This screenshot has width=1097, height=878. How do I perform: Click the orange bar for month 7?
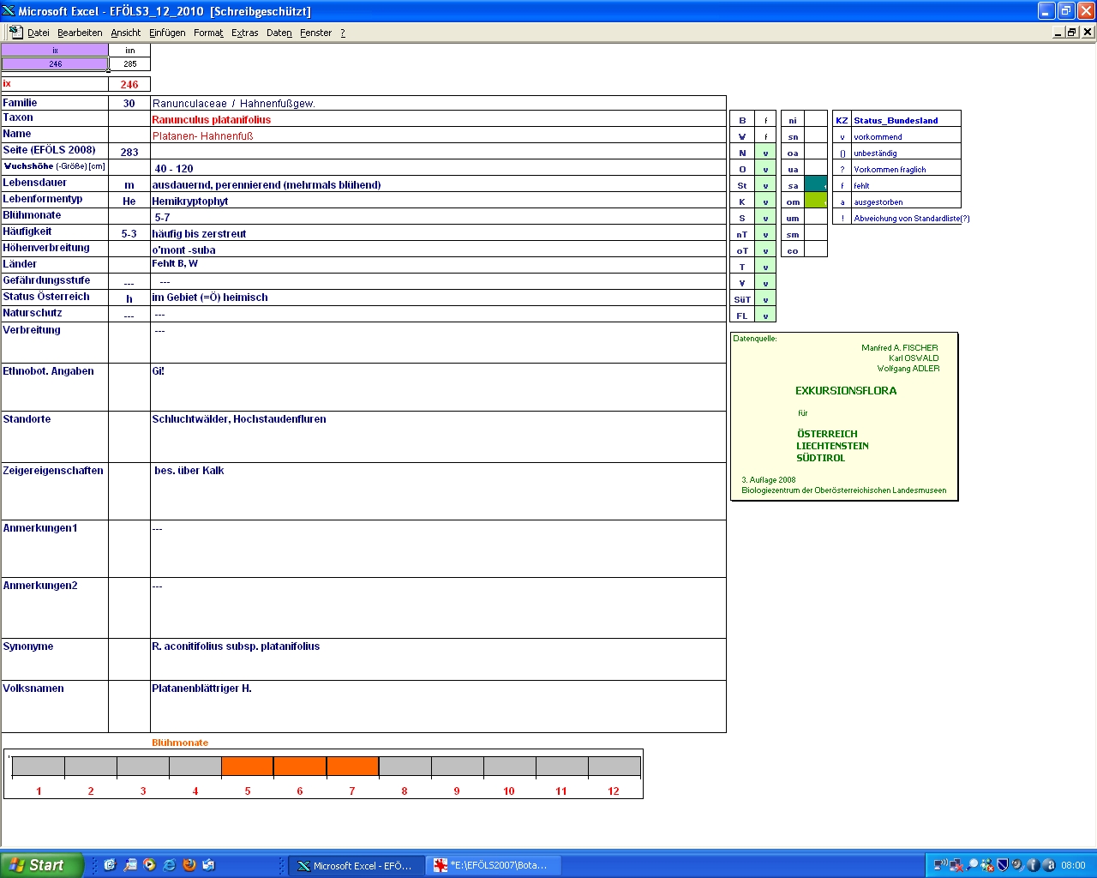(x=352, y=766)
